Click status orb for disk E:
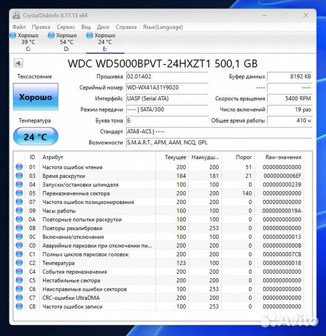The height and width of the screenshot is (336, 326). click(89, 35)
